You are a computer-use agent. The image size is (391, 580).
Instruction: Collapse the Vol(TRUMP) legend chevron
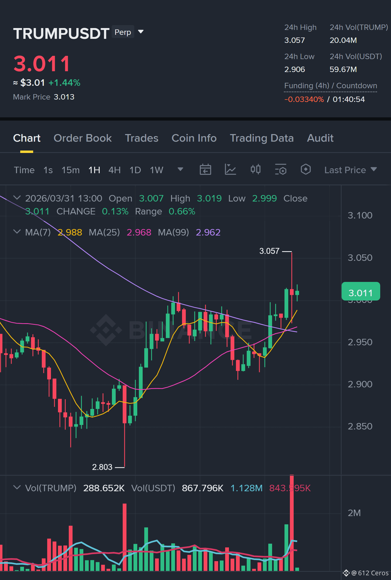point(17,487)
